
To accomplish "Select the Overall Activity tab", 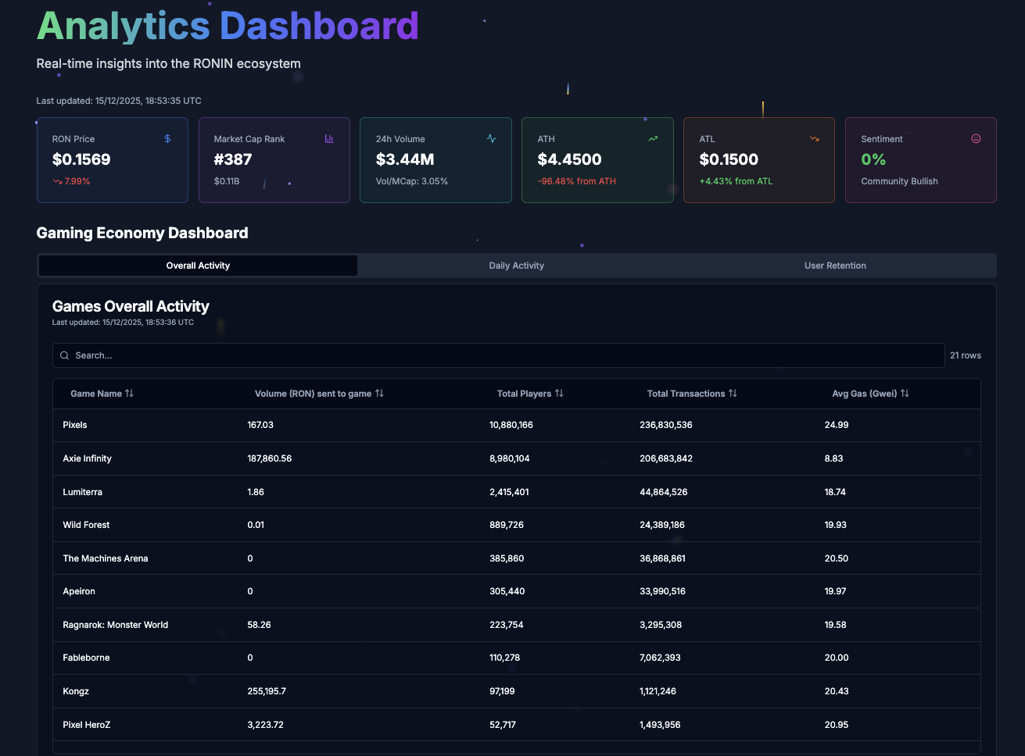I will tap(198, 266).
